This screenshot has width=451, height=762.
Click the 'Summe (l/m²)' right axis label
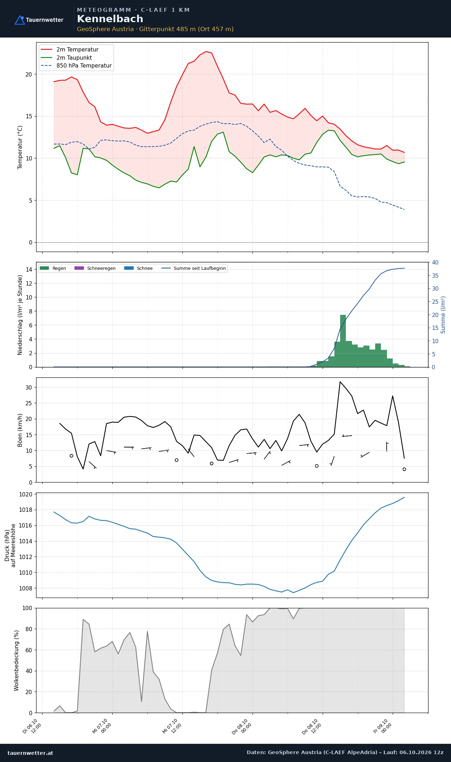point(443,315)
